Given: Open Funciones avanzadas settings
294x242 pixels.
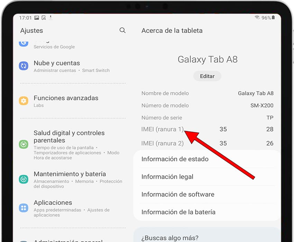Looking at the screenshot, I should (73, 101).
